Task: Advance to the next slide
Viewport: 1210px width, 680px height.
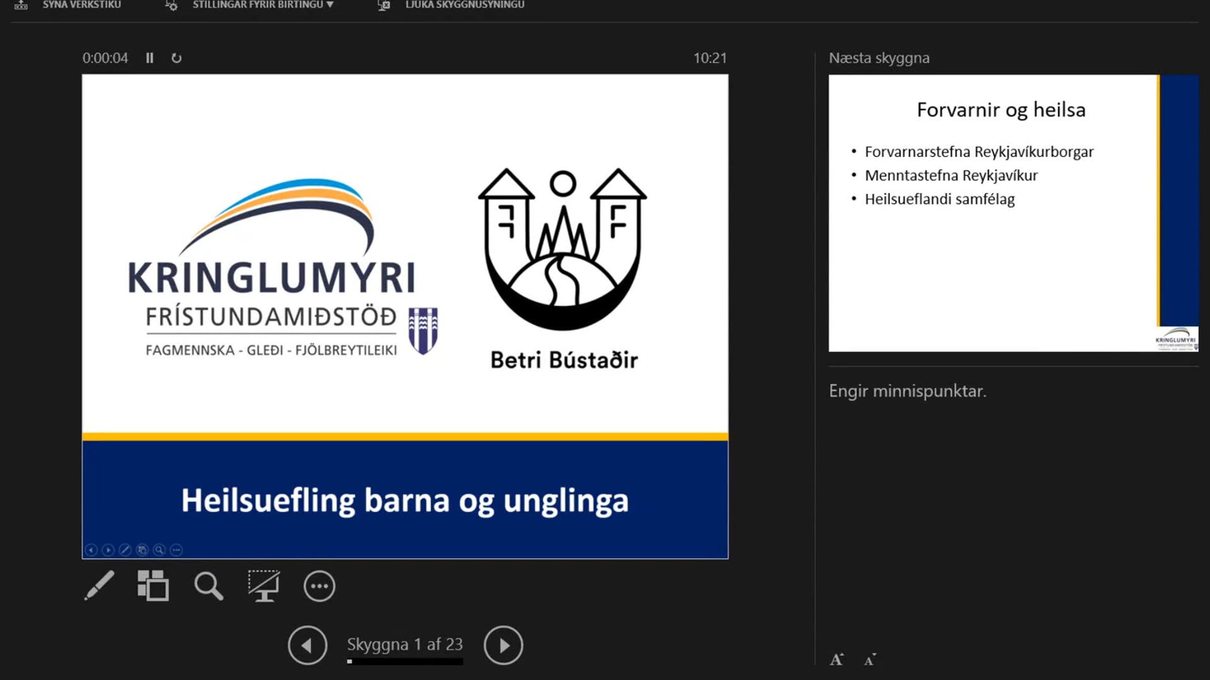Action: pyautogui.click(x=503, y=645)
